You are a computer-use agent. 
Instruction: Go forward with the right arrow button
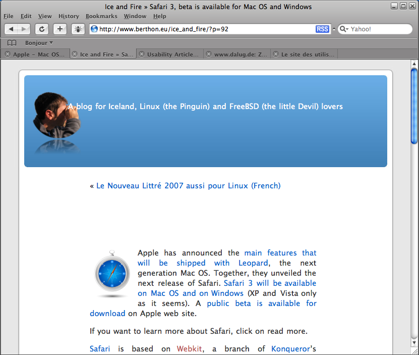(x=24, y=29)
